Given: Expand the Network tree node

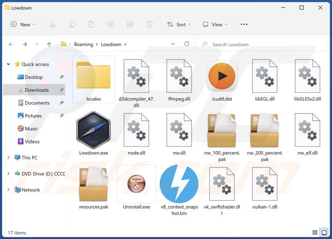Looking at the screenshot, I should pyautogui.click(x=8, y=190).
